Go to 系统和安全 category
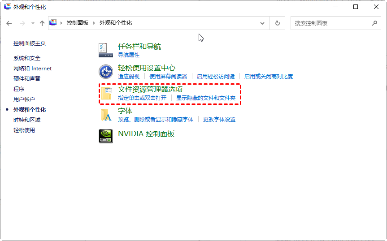The image size is (387, 241). [26, 58]
